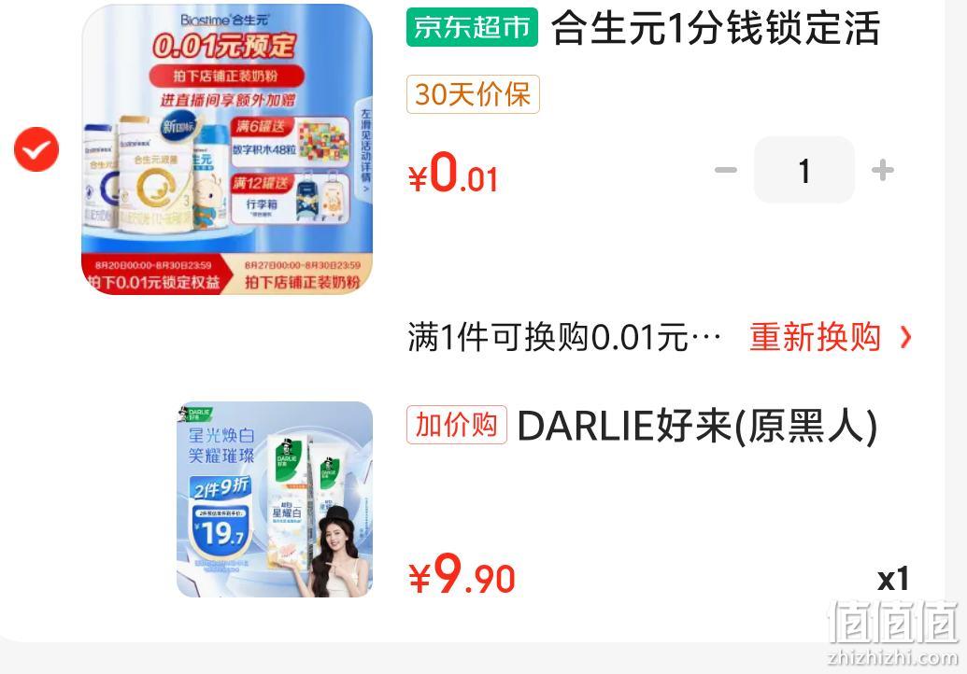Image resolution: width=967 pixels, height=674 pixels.
Task: Tap the ¥9.90 price of DARLIE item
Action: point(462,574)
